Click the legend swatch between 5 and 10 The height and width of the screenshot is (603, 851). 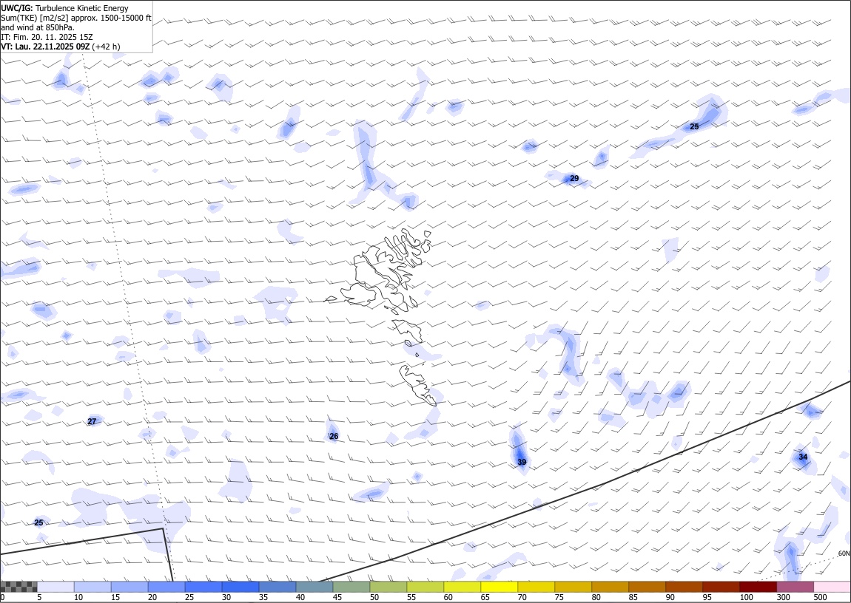click(56, 587)
